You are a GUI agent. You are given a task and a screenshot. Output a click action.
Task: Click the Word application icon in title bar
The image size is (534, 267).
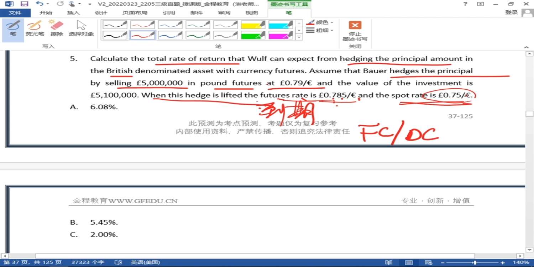pos(10,4)
